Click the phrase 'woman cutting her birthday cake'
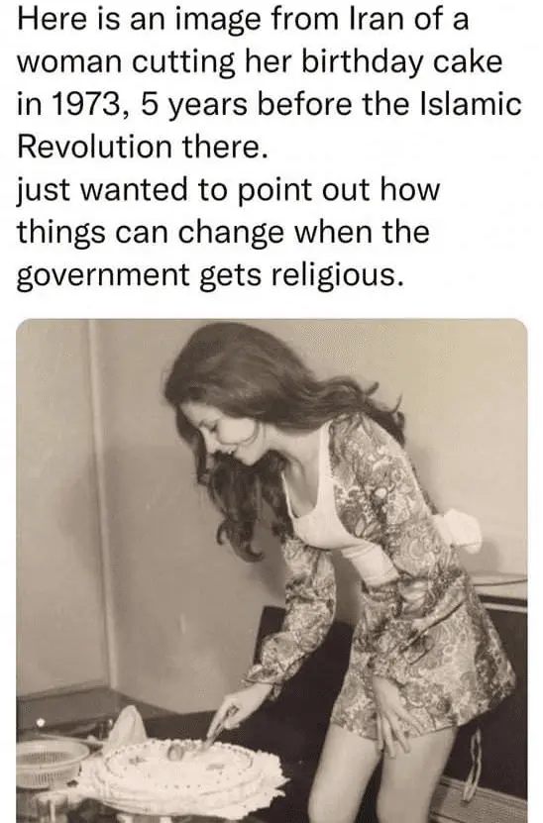This screenshot has width=543, height=823. [x=260, y=62]
